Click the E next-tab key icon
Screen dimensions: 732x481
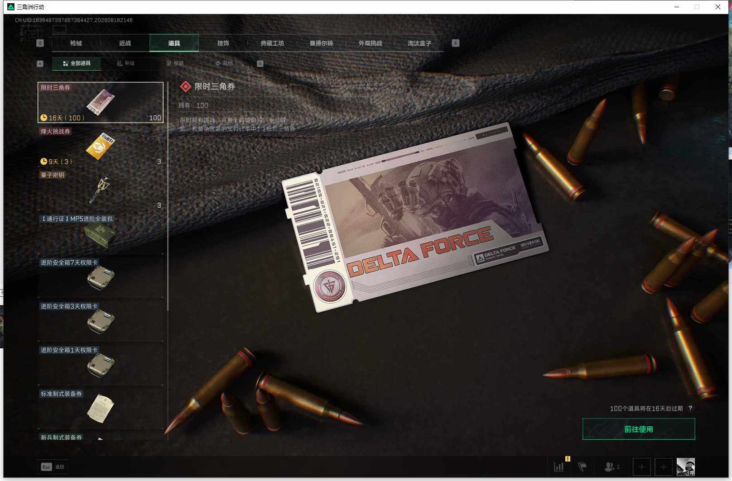456,43
